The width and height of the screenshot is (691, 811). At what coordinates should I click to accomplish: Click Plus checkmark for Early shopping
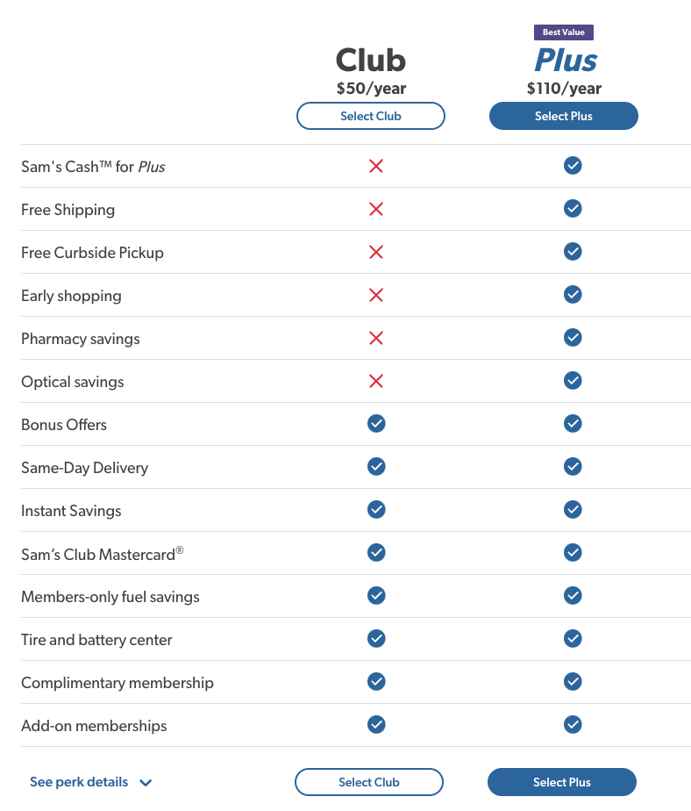point(573,294)
